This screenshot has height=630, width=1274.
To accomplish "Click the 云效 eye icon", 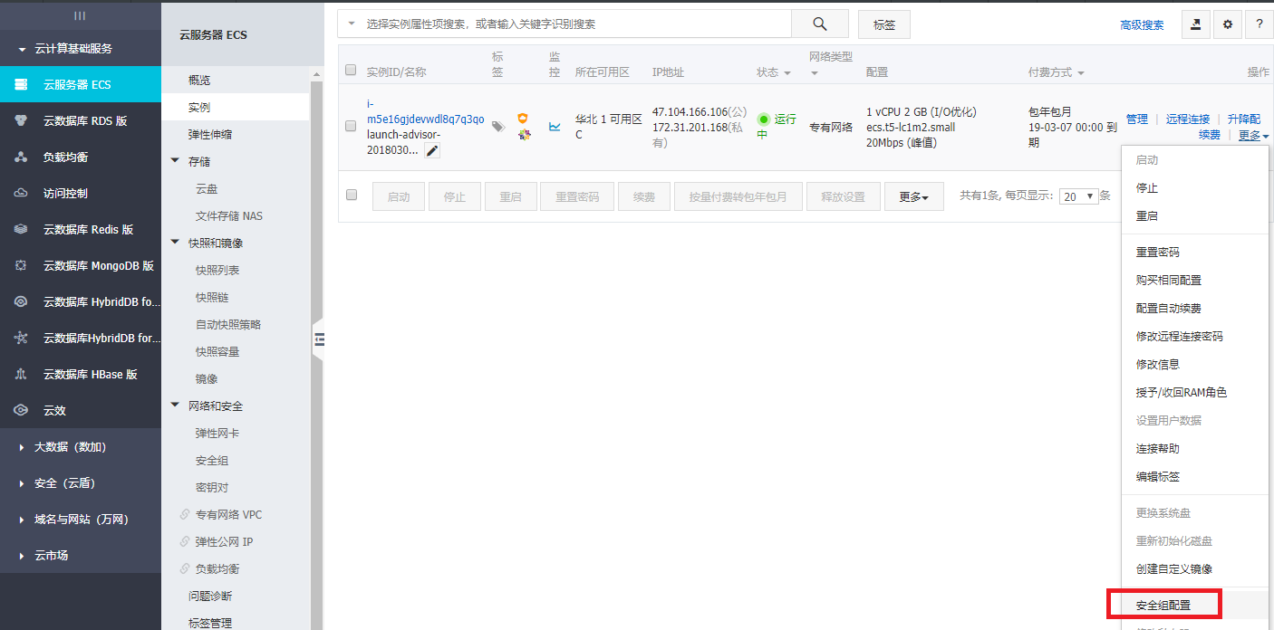I will [x=21, y=410].
